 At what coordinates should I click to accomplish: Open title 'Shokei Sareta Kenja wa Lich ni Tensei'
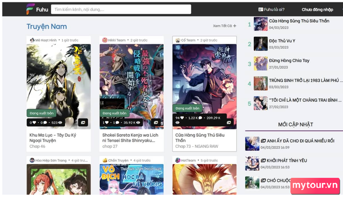coord(130,138)
